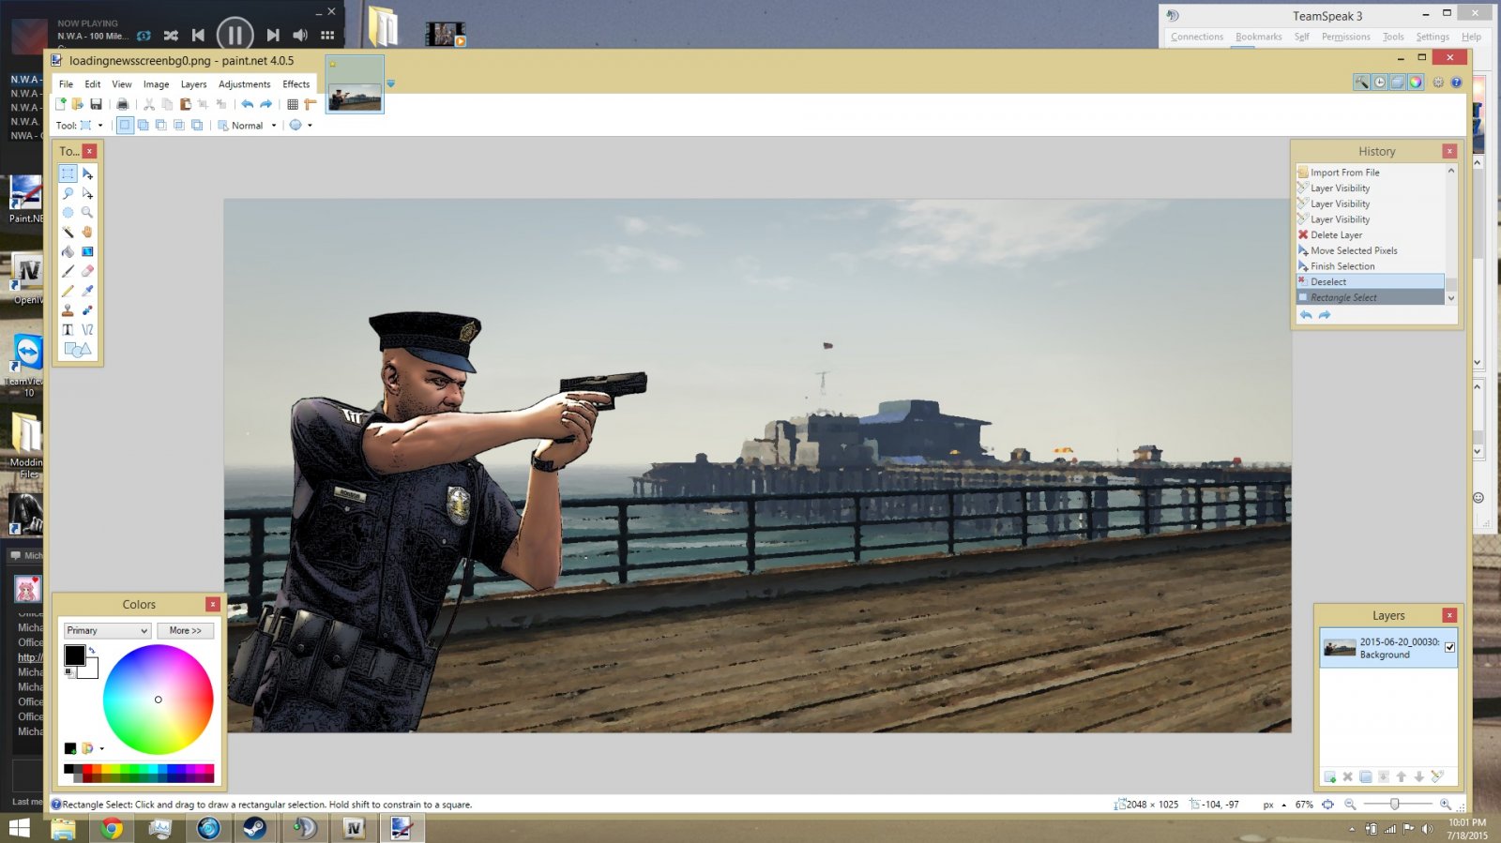
Task: Activate the Color Picker eyedropper tool
Action: point(87,291)
